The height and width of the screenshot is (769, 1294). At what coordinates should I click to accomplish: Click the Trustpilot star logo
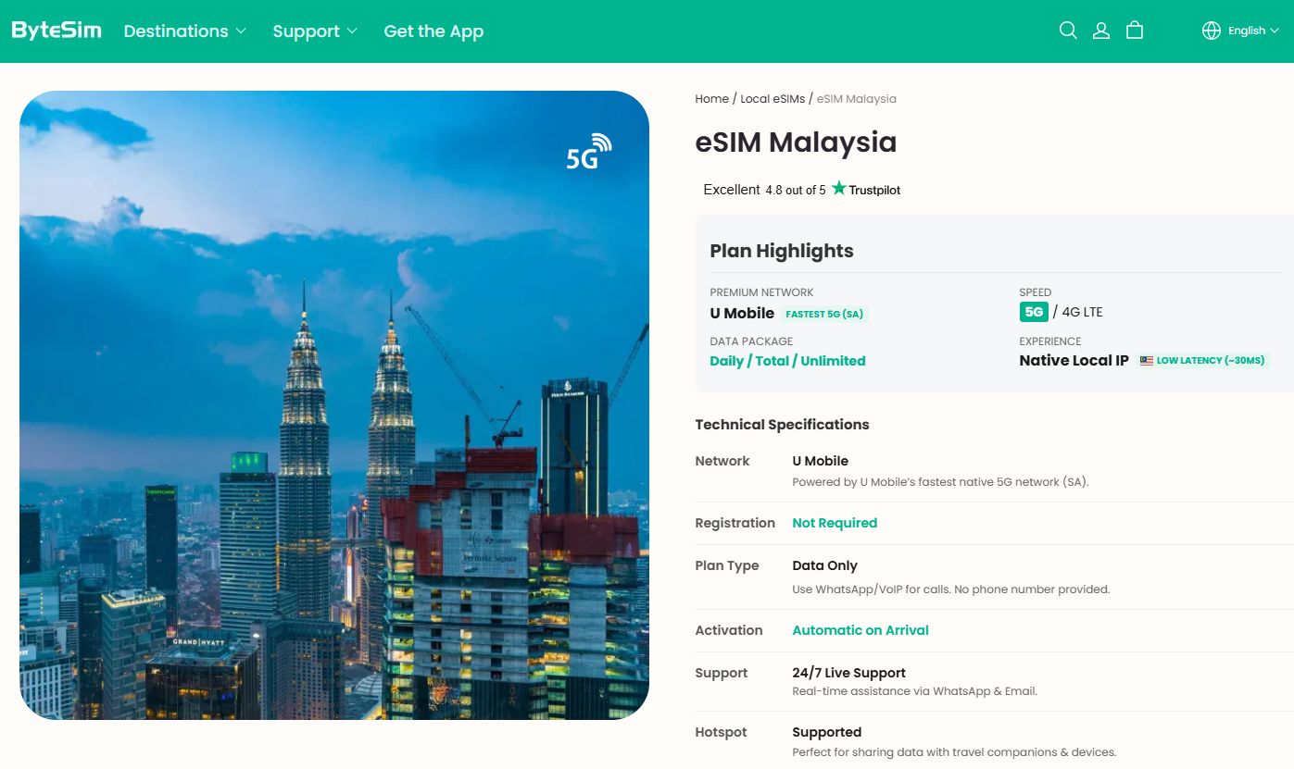click(x=839, y=189)
